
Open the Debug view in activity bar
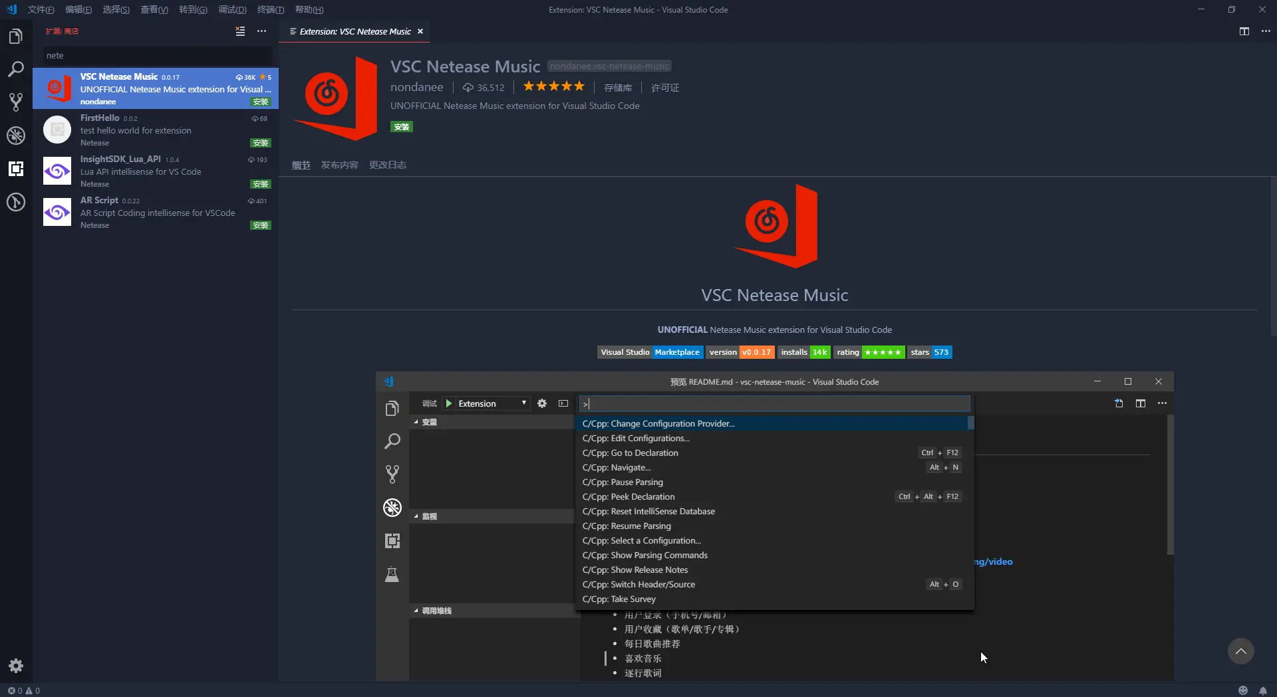[x=16, y=136]
